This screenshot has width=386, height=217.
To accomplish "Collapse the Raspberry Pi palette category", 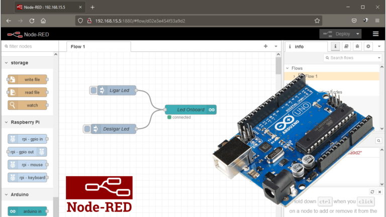I will click(6, 122).
